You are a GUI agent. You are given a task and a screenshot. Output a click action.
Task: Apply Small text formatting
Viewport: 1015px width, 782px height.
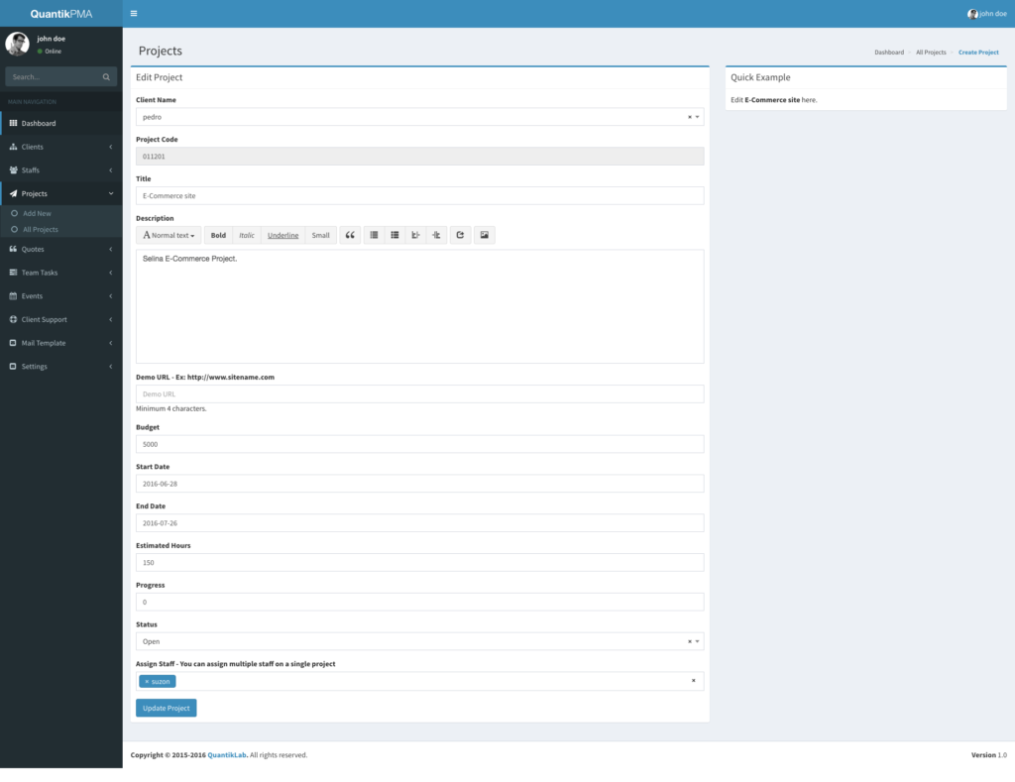click(320, 235)
